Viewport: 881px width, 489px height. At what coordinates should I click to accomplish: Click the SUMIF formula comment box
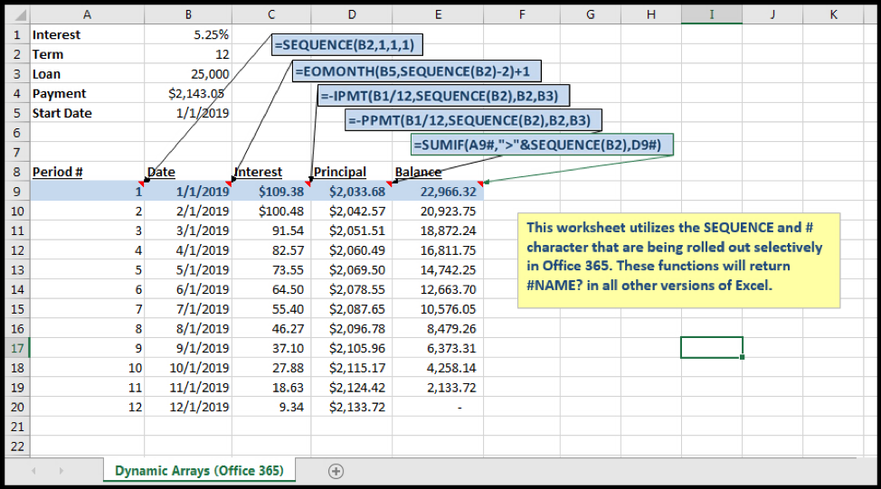pyautogui.click(x=542, y=145)
